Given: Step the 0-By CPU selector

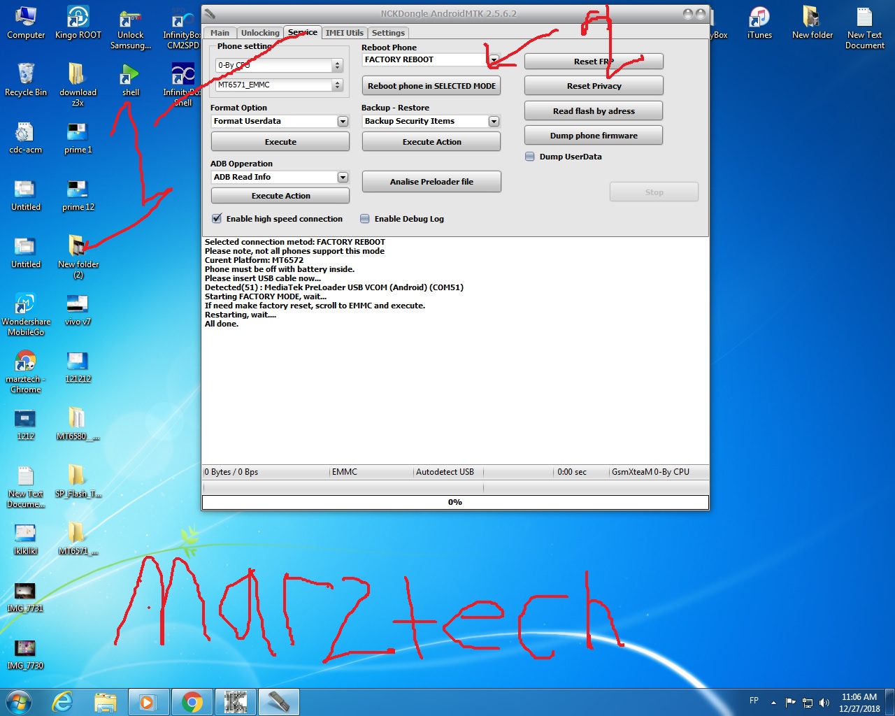Looking at the screenshot, I should point(338,65).
